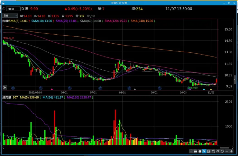Open the 日線 period dropdown
Image resolution: width=238 pixels, height=156 pixels.
click(x=10, y=16)
